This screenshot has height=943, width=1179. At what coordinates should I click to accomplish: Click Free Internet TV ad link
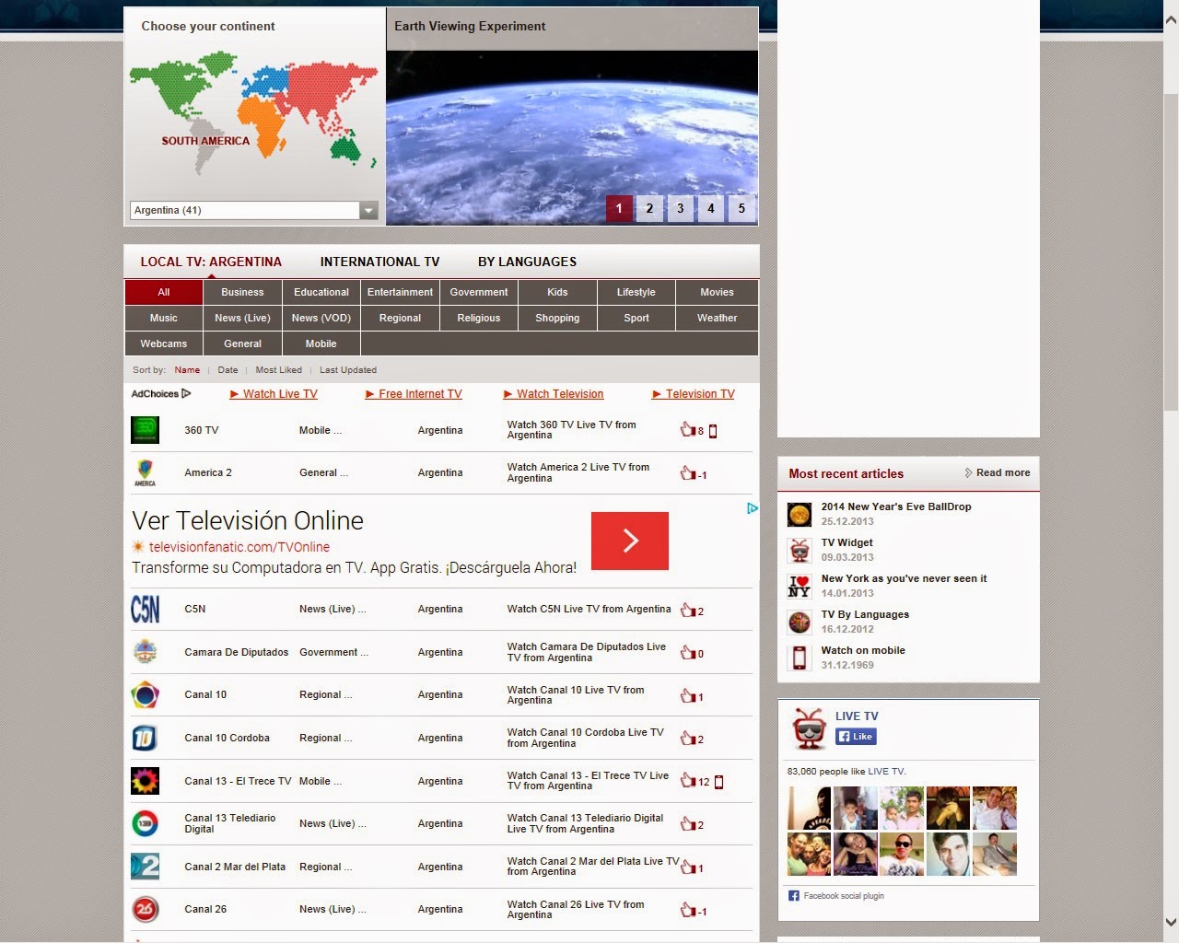414,393
